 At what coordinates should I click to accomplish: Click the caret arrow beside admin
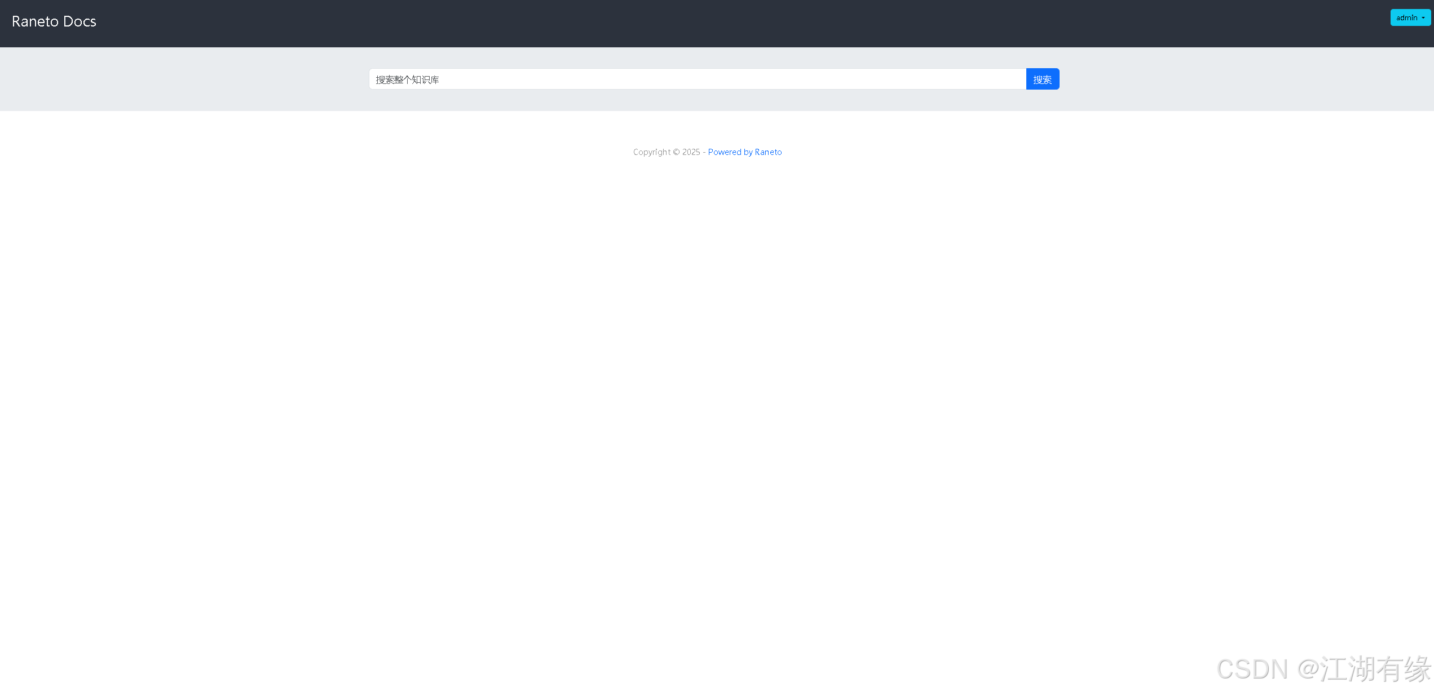(1423, 18)
